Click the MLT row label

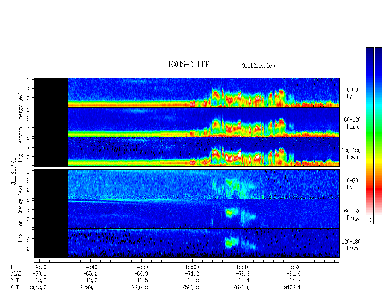pyautogui.click(x=15, y=281)
